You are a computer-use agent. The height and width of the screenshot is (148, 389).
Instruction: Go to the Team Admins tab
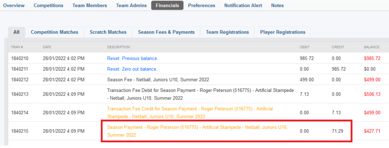pos(131,6)
